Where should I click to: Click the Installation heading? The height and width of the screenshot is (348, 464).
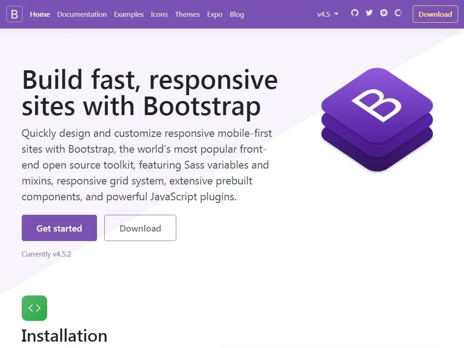point(64,336)
